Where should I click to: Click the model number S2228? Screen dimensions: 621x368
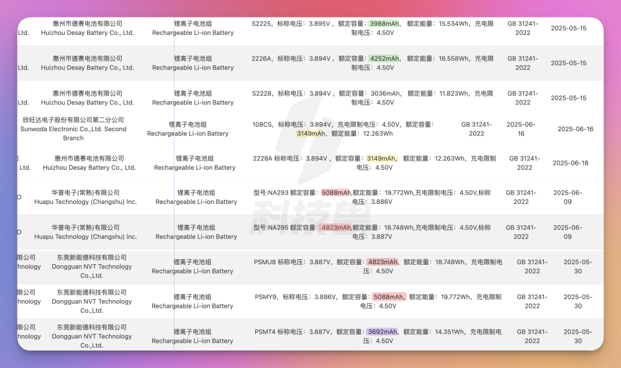[262, 94]
